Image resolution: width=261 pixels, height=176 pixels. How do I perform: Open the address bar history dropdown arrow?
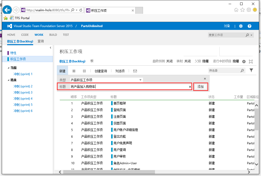point(76,10)
